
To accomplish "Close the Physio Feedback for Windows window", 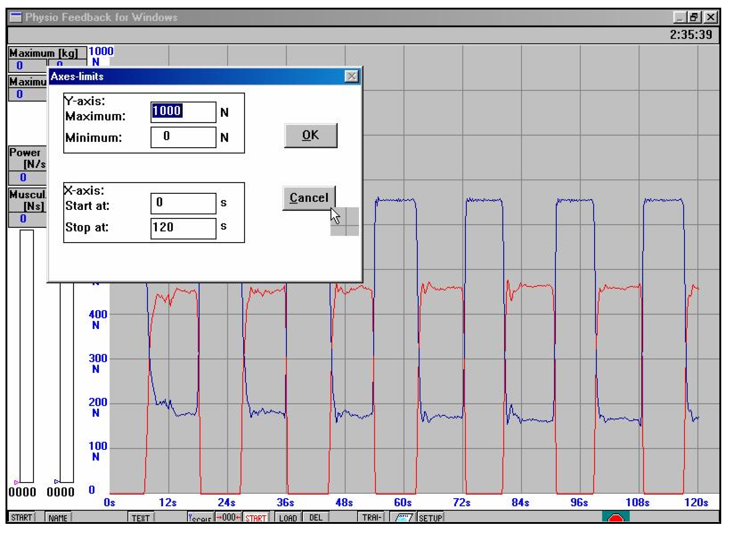I will (x=710, y=17).
